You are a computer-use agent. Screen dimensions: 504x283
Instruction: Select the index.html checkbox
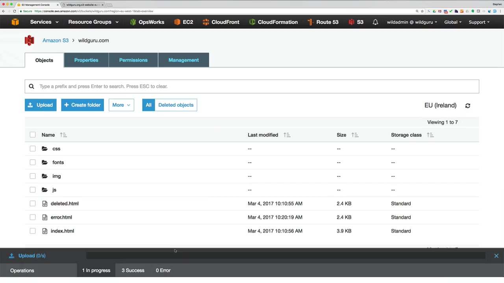[x=33, y=231]
